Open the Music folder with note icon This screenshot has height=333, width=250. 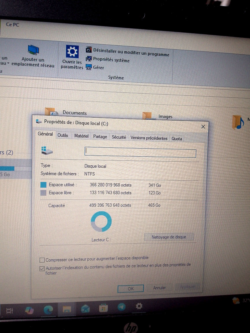pos(238,122)
